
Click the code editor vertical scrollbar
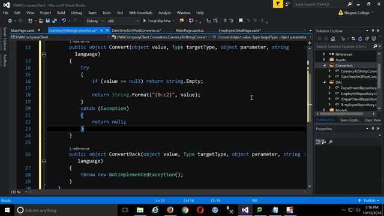tap(310, 117)
